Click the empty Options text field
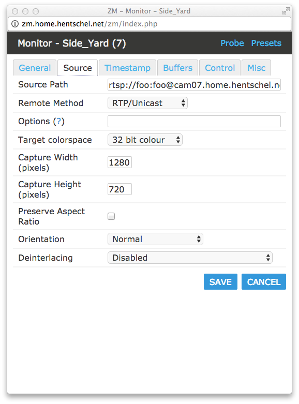 pyautogui.click(x=194, y=122)
